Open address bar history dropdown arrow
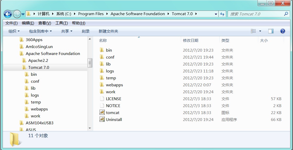 click(x=216, y=14)
